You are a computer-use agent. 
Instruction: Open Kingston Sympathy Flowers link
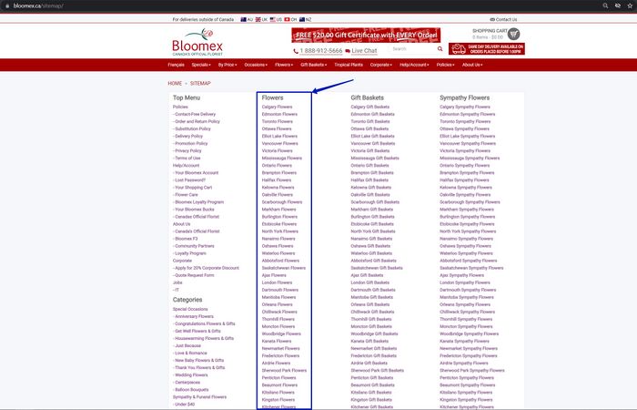(466, 400)
